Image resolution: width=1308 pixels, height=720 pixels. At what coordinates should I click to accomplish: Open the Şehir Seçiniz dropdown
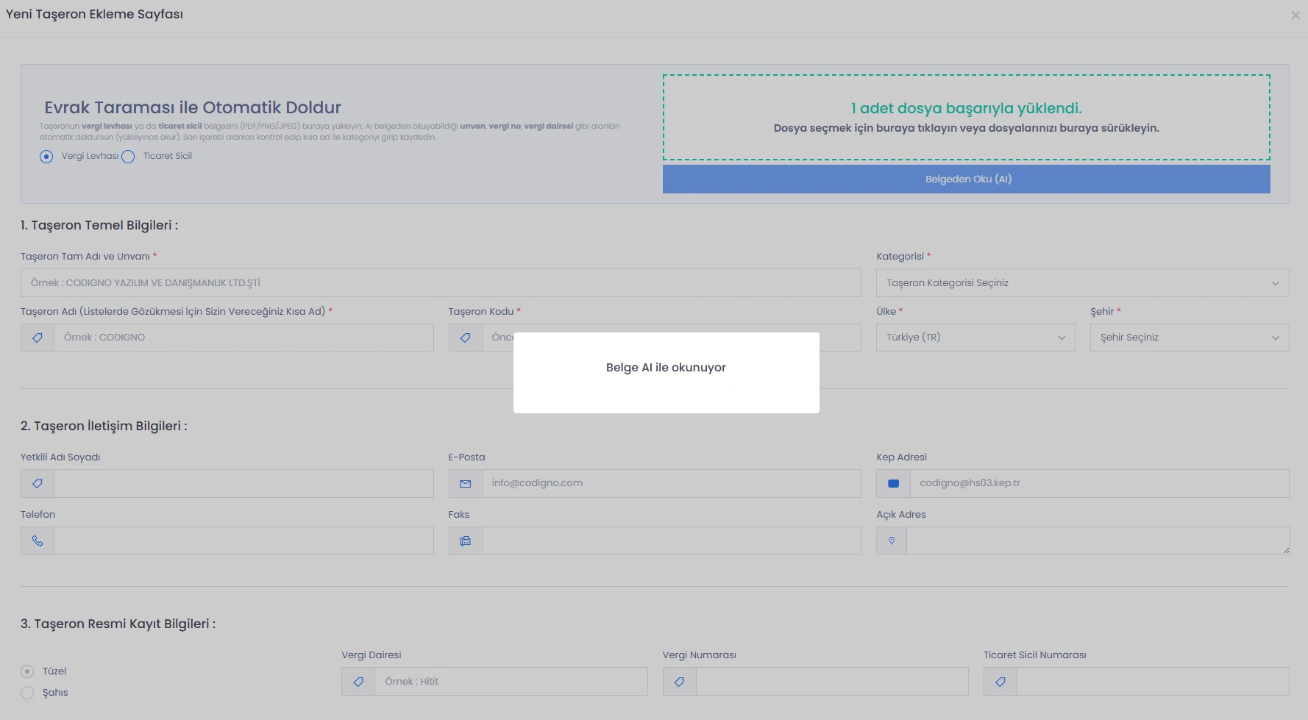[x=1190, y=338]
